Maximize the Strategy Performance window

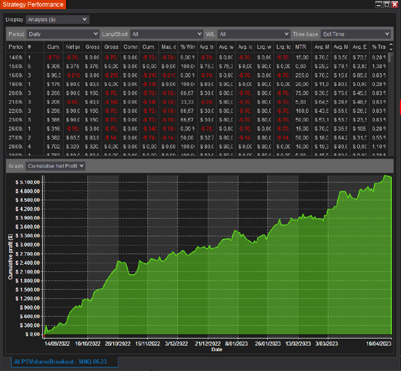click(x=387, y=5)
